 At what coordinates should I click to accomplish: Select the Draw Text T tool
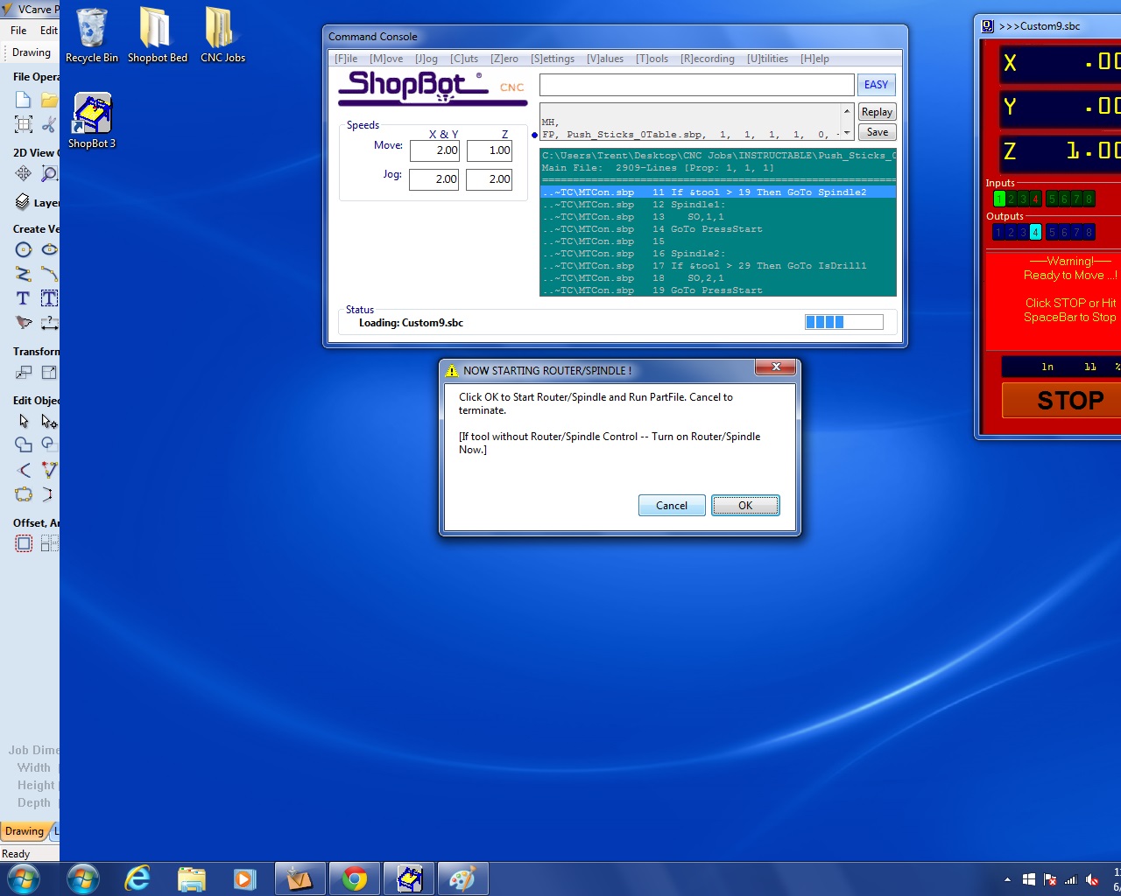click(24, 298)
